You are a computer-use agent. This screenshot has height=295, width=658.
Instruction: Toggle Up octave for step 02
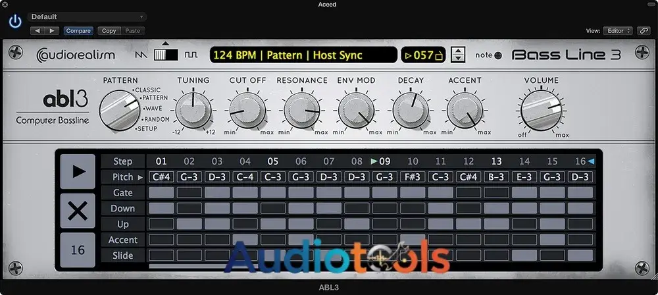pos(190,224)
